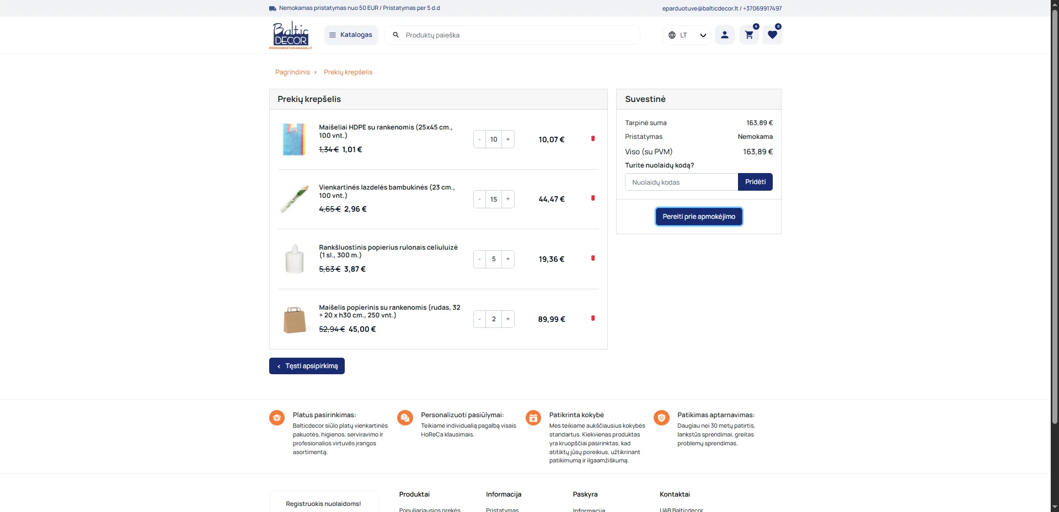
Task: Remove Vienkartinės lazdelės via trash icon
Action: (593, 198)
